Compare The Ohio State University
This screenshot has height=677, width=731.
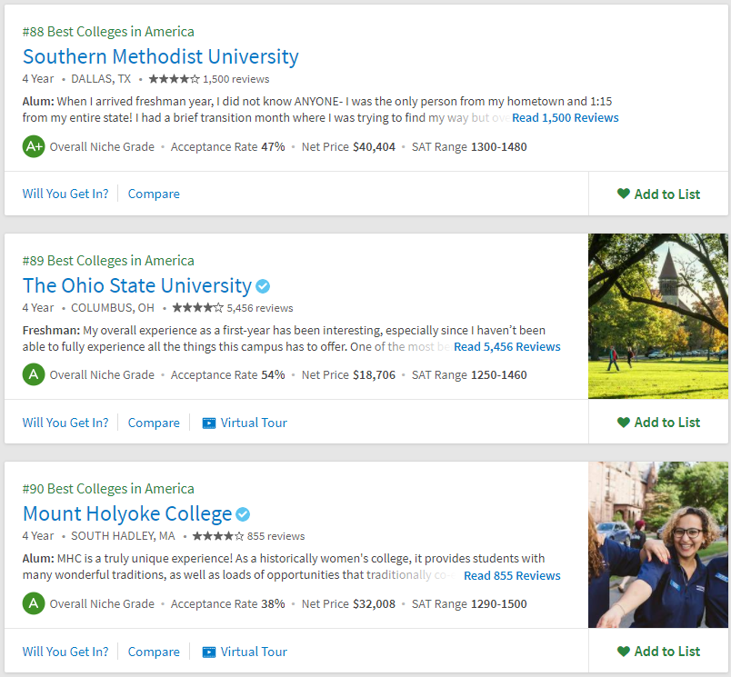(154, 423)
